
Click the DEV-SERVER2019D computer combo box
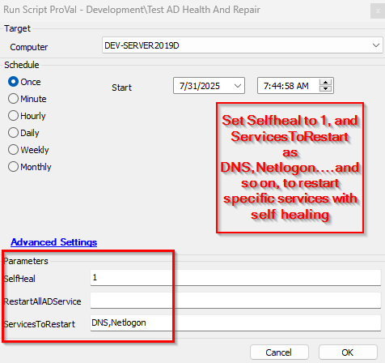click(243, 45)
